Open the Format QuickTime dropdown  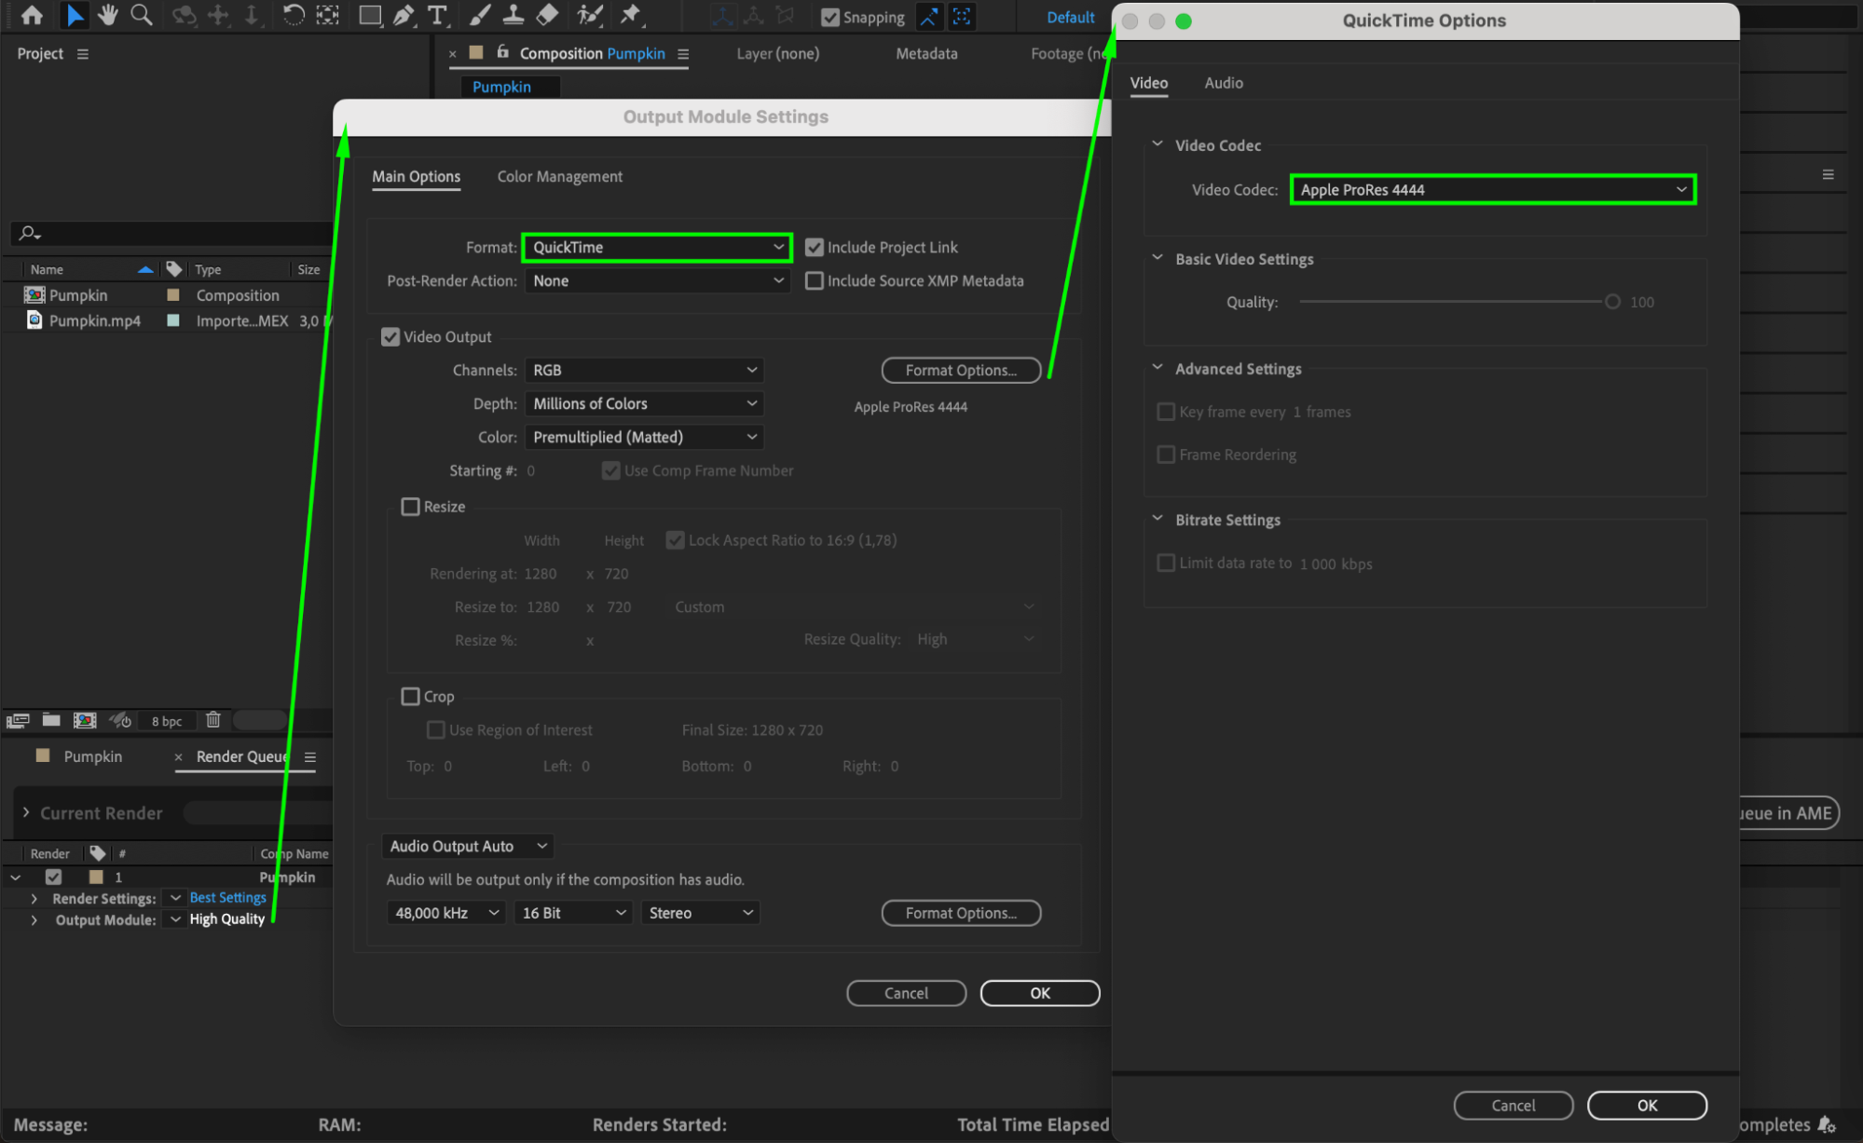657,247
